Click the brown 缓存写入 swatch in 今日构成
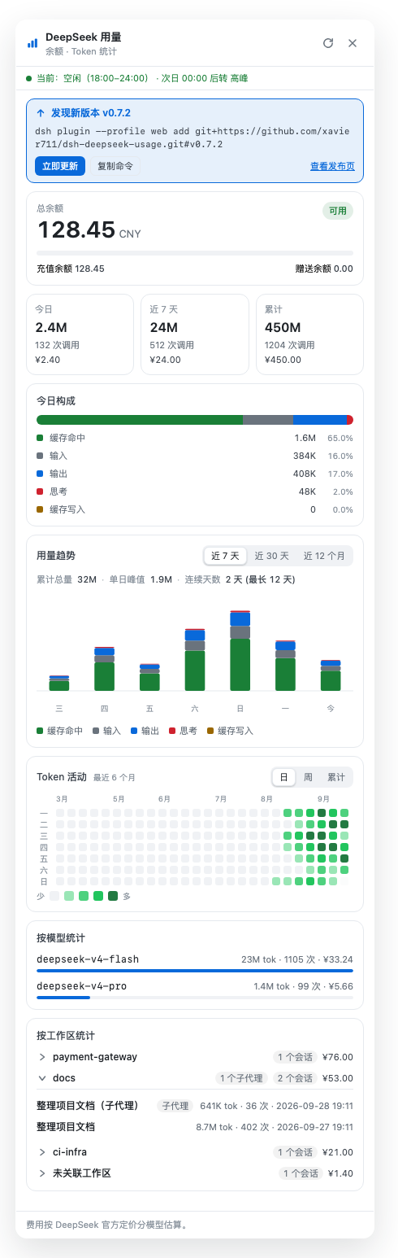Image resolution: width=398 pixels, height=1258 pixels. point(40,509)
